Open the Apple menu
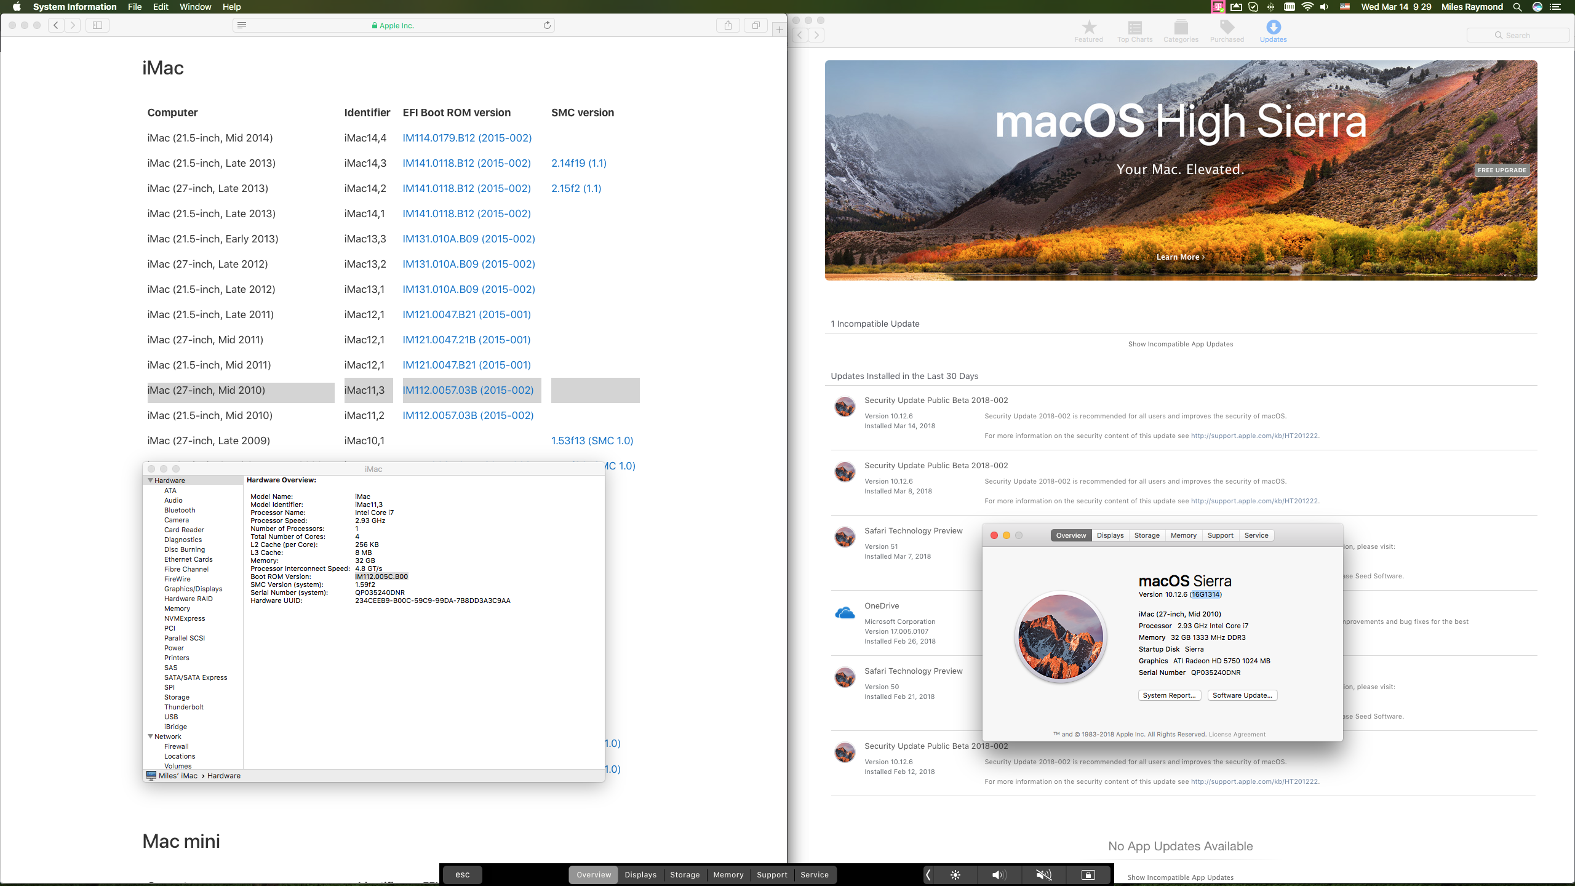Image resolution: width=1575 pixels, height=886 pixels. click(x=17, y=7)
